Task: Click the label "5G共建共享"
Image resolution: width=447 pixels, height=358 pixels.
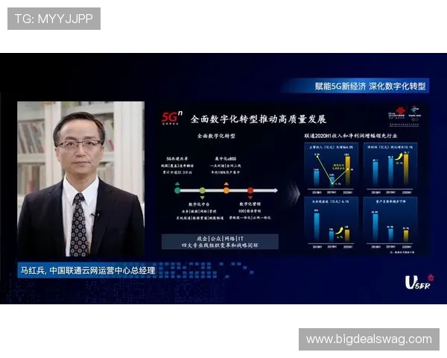Action: (x=177, y=159)
